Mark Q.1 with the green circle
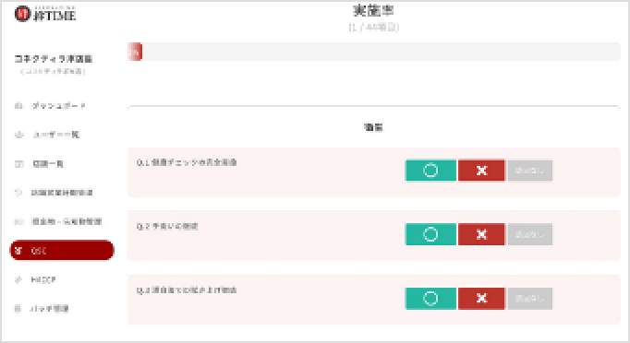Viewport: 630px width, 343px height. pyautogui.click(x=430, y=171)
